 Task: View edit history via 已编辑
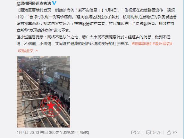pos(83,132)
